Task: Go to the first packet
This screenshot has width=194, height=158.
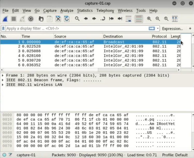Action: 111,19
